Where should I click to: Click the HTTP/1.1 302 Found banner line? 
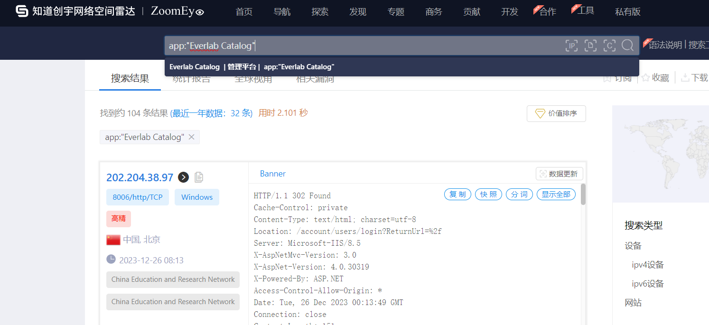coord(292,196)
